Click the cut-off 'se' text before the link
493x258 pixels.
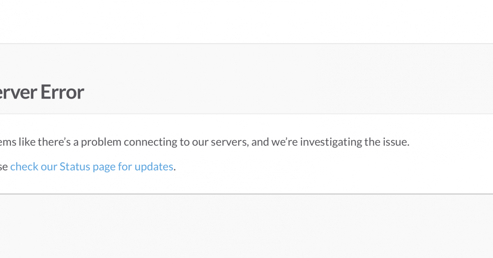(4, 167)
